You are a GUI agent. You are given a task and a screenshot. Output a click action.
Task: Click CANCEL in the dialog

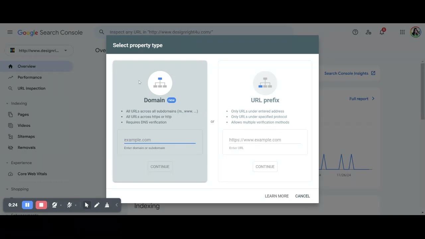[x=302, y=196]
